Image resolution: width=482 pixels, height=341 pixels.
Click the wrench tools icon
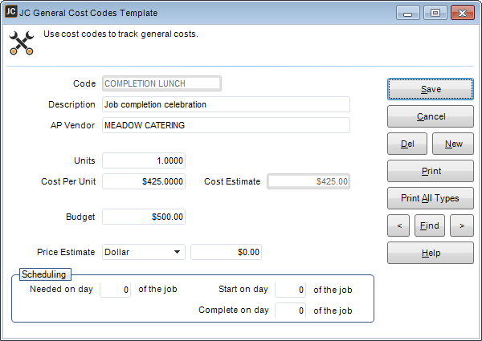(x=20, y=43)
